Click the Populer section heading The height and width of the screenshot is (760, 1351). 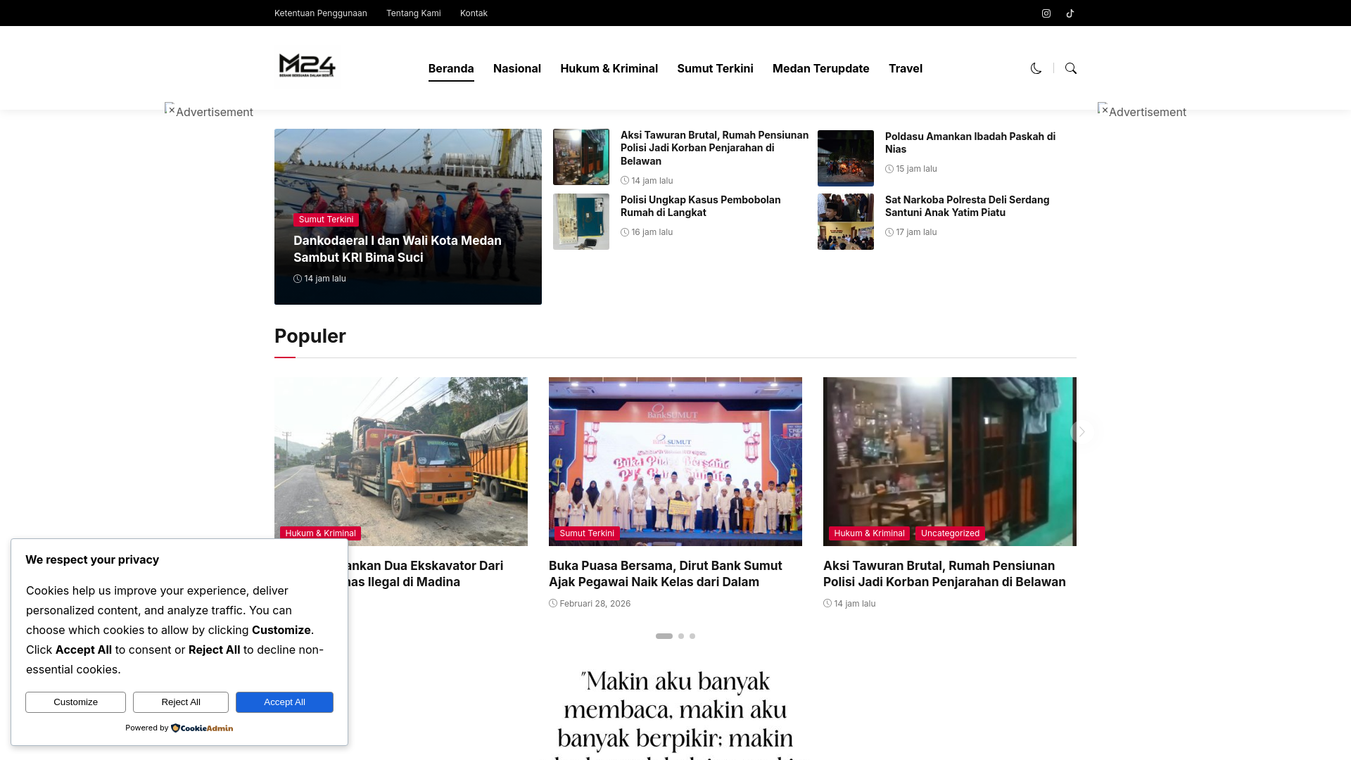point(310,336)
